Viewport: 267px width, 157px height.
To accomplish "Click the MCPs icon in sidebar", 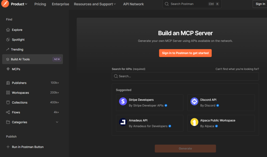I will 8,69.
